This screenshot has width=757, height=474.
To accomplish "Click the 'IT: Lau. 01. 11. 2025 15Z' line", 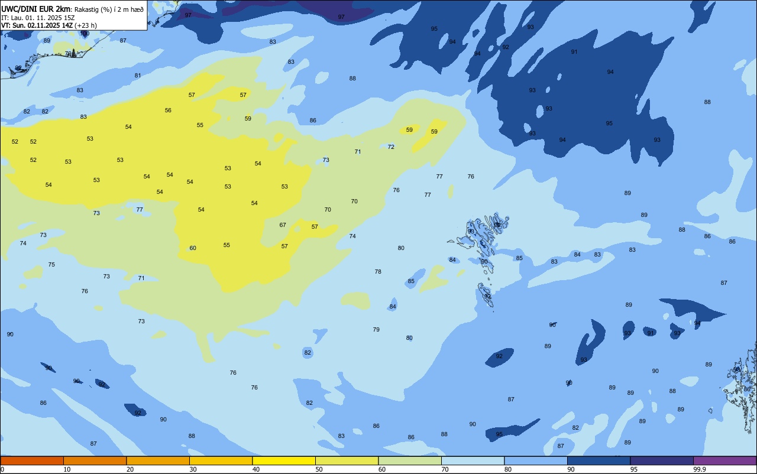I will pos(38,17).
